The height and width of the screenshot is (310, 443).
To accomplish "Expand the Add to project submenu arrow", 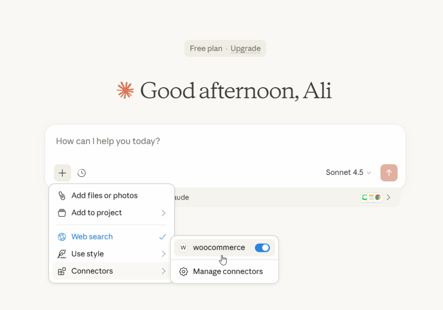I will (x=164, y=213).
